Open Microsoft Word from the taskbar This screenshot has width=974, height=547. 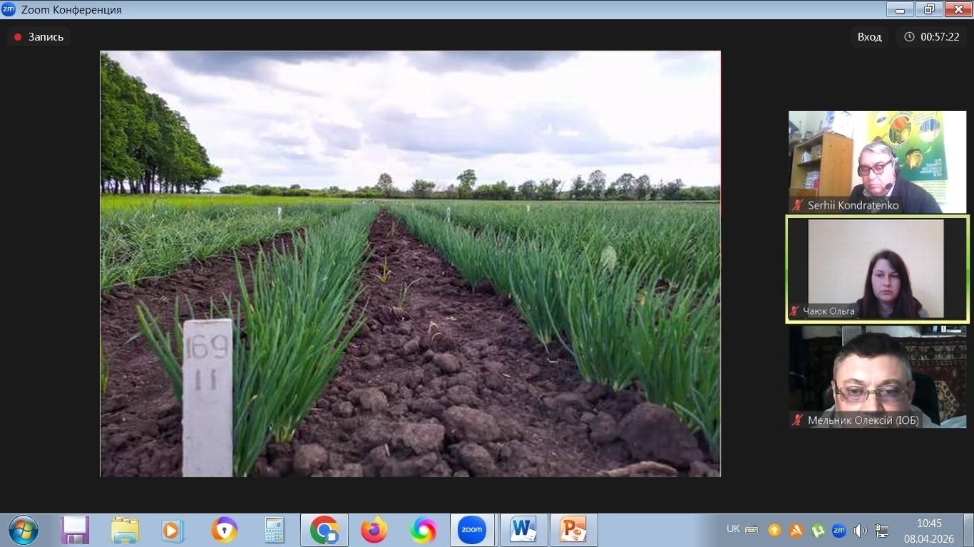523,530
